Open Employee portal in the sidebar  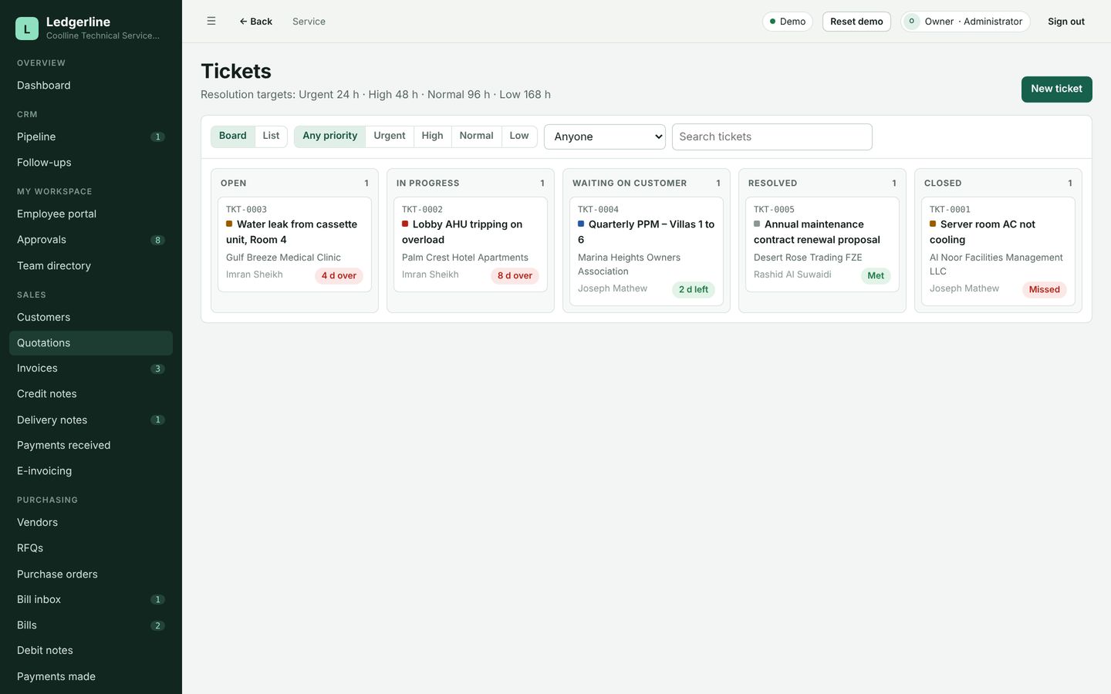point(91,214)
